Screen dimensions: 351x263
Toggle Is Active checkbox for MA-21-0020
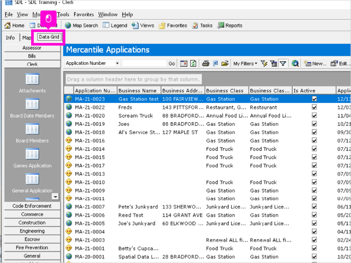(314, 115)
